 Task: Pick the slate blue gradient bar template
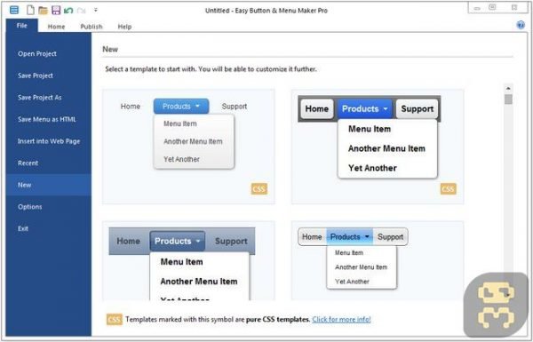188,261
